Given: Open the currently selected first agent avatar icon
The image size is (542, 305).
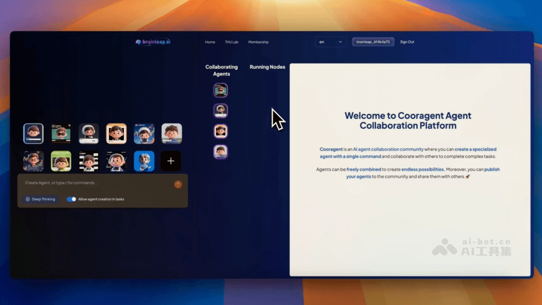Looking at the screenshot, I should click(33, 133).
